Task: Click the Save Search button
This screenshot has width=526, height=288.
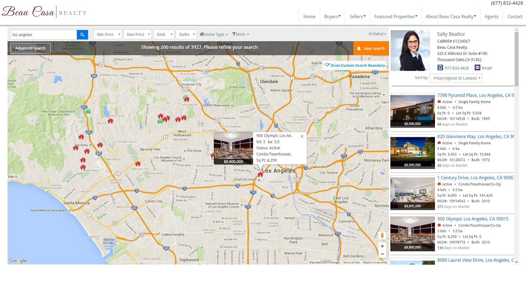Action: pyautogui.click(x=371, y=48)
